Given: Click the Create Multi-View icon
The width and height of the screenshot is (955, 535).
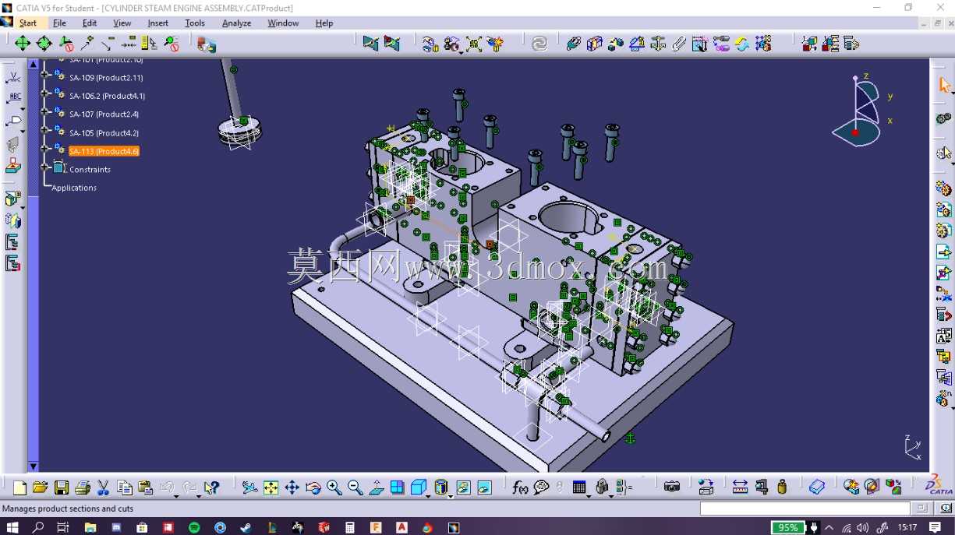Looking at the screenshot, I should (398, 487).
